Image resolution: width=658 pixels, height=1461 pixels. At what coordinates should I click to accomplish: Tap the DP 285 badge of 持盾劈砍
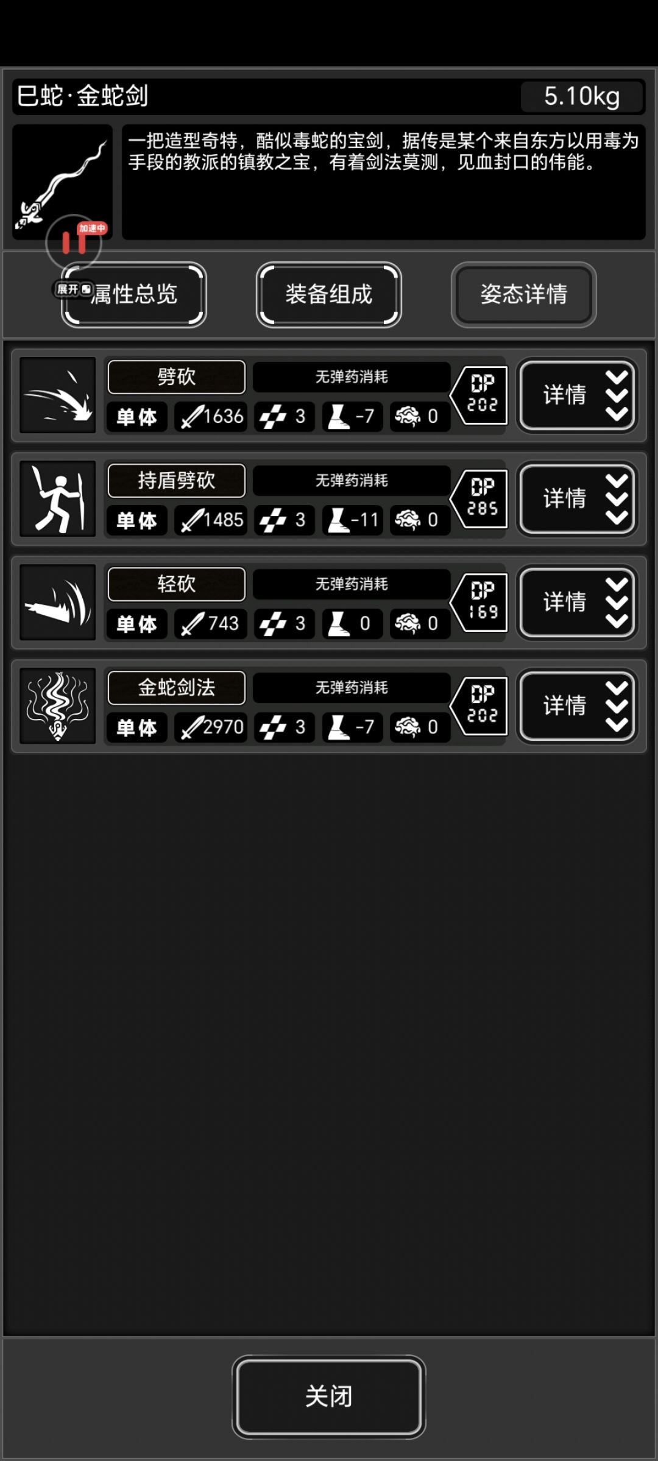[479, 498]
